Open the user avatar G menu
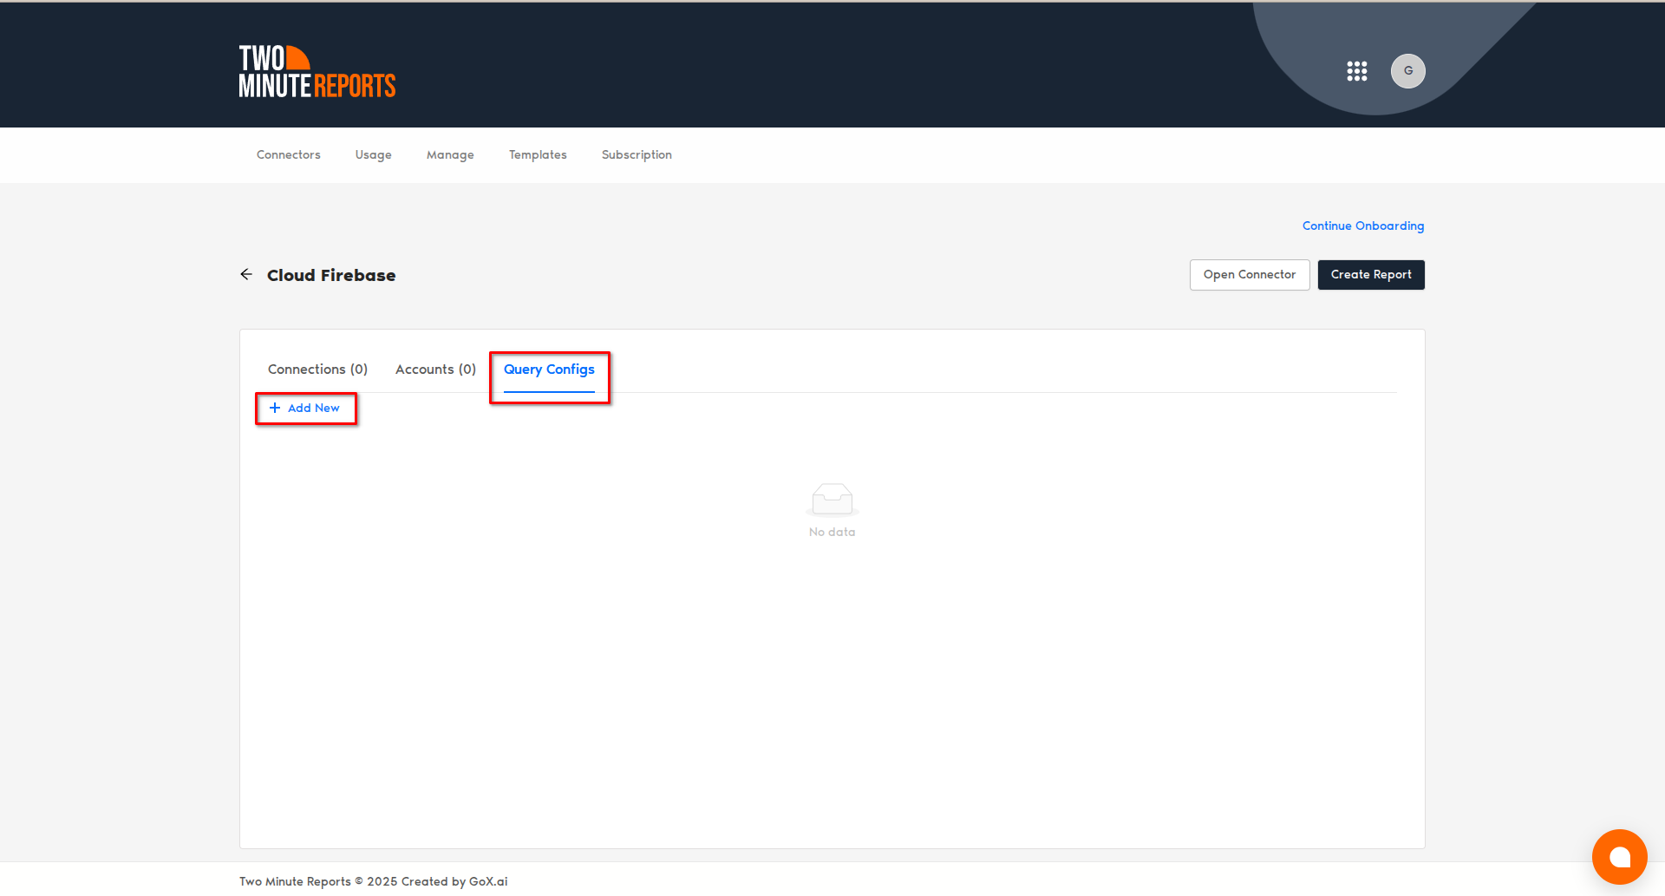Viewport: 1665px width, 896px height. 1408,71
